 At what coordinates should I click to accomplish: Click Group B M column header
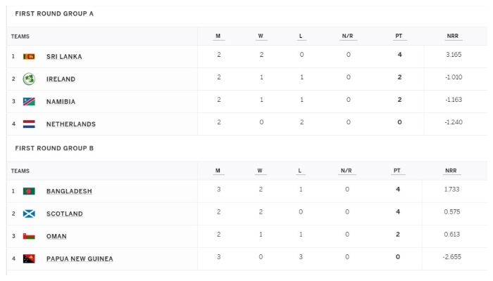(218, 171)
